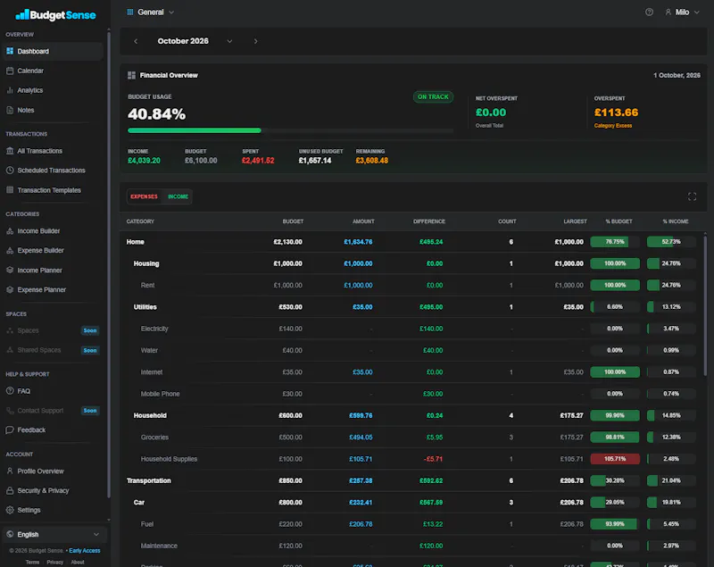Sort by the Difference column header

pyautogui.click(x=429, y=221)
